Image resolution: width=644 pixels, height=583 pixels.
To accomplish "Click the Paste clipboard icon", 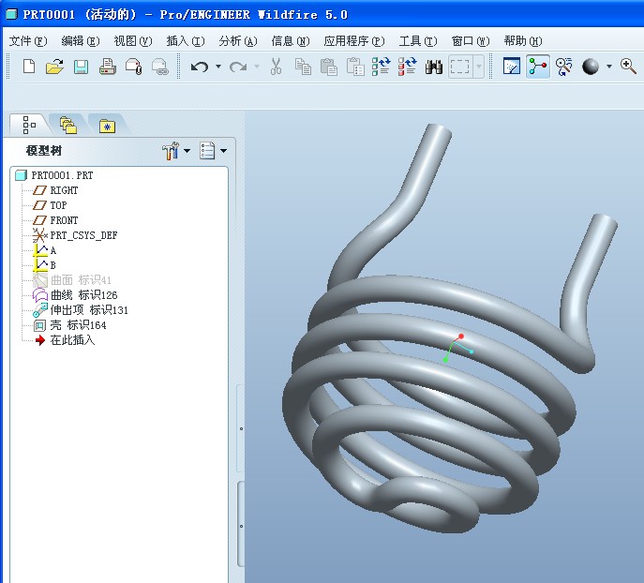I will pos(329,67).
